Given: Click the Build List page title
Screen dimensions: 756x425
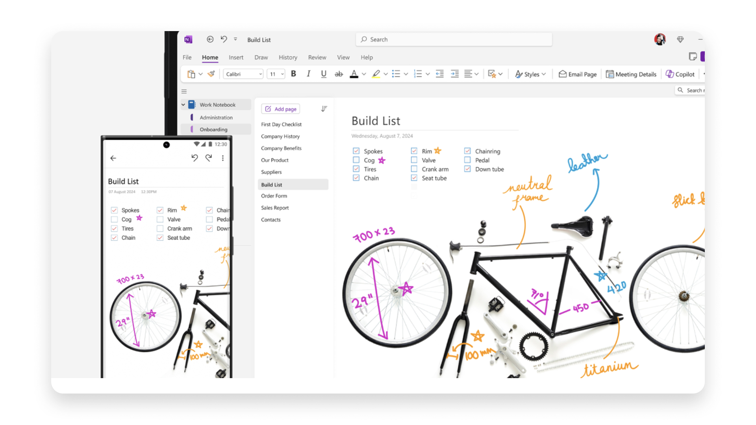Looking at the screenshot, I should [376, 121].
